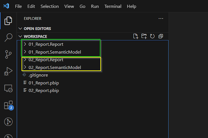Collapse the Open Editors section
Viewport: 208px width, 138px height.
20,28
